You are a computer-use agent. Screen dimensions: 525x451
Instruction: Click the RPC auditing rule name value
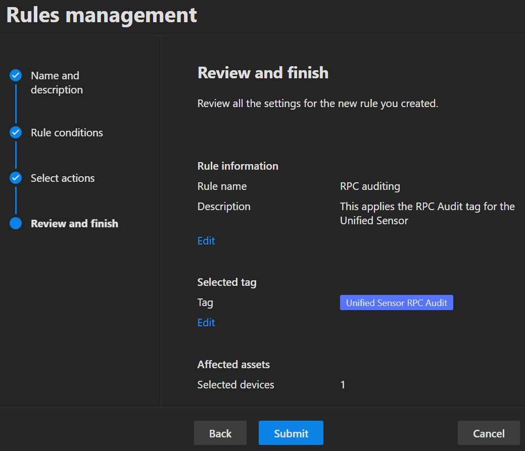[370, 186]
